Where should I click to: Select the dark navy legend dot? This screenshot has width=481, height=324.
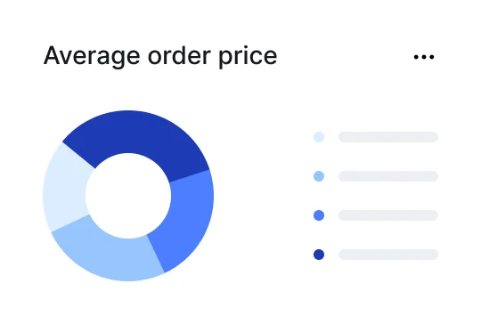[x=319, y=255]
